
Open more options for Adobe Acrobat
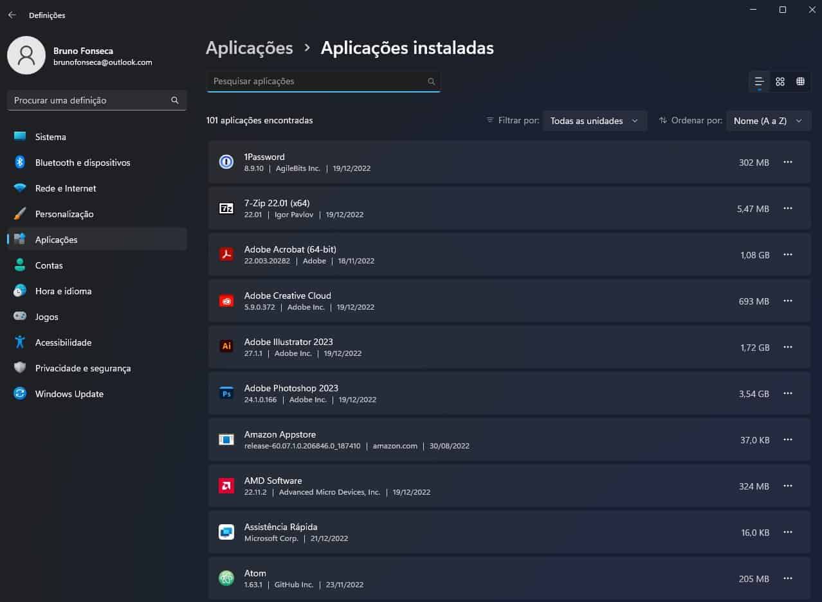click(x=788, y=254)
